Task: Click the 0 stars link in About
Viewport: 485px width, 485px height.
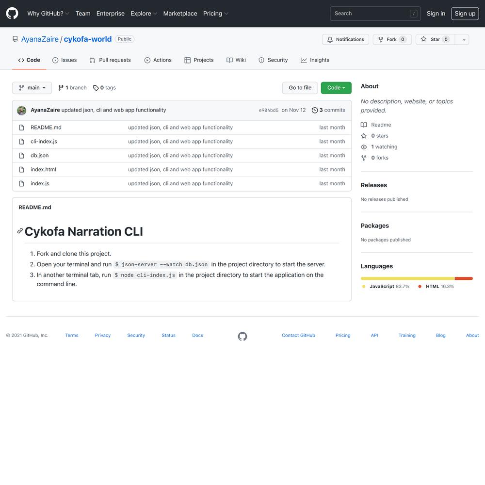Action: pos(374,136)
